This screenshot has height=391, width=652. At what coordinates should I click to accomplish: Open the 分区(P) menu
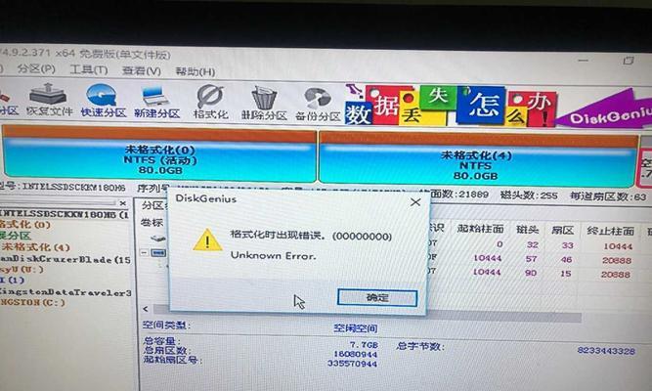pyautogui.click(x=36, y=68)
